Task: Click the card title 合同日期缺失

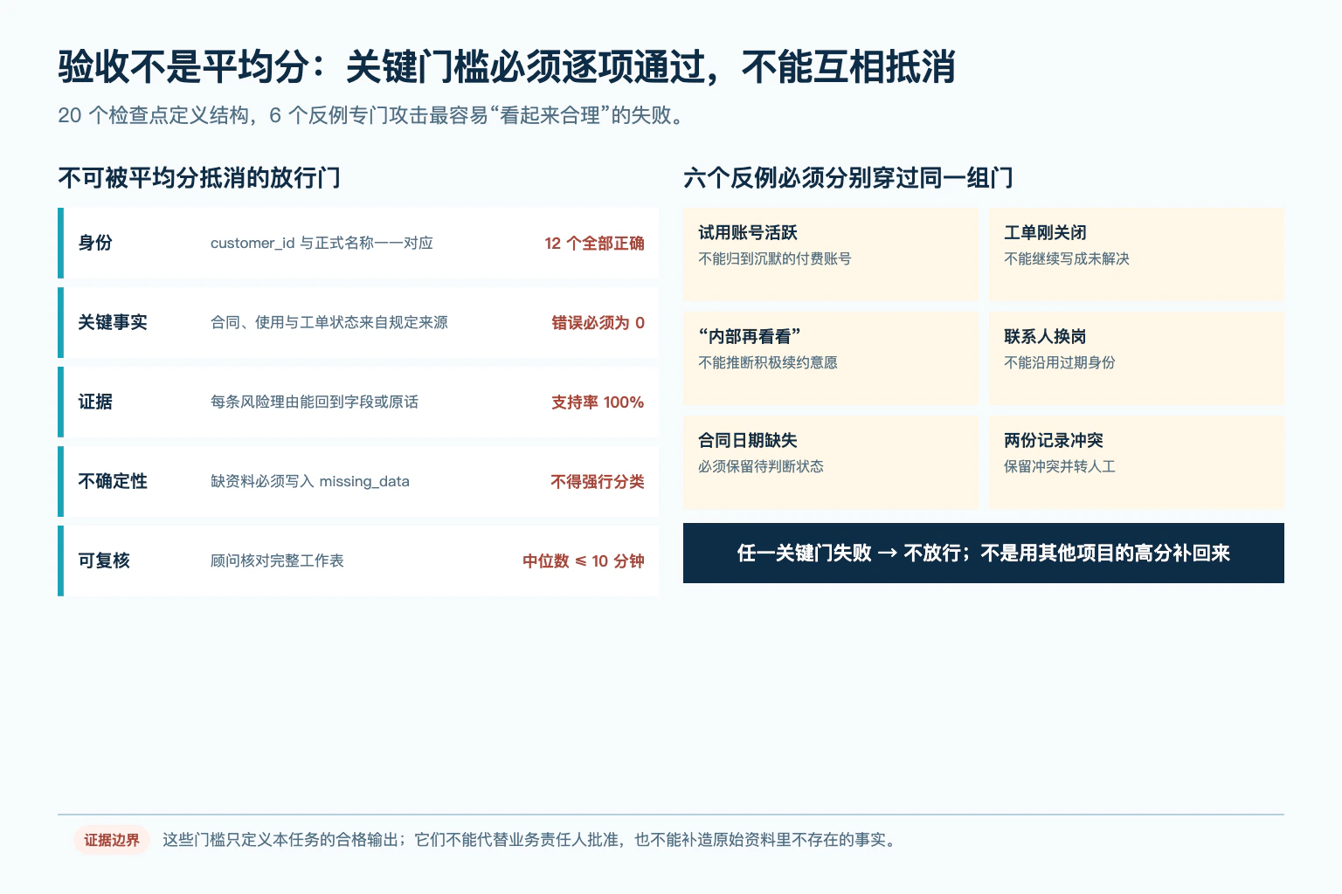Action: pyautogui.click(x=748, y=440)
